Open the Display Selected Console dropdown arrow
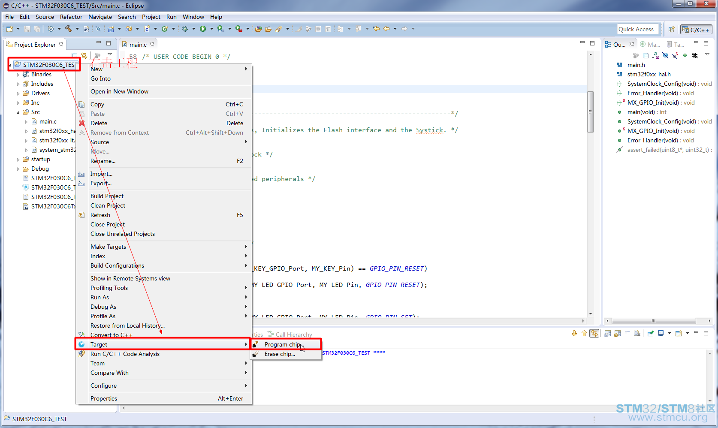Image resolution: width=718 pixels, height=428 pixels. pyautogui.click(x=669, y=333)
